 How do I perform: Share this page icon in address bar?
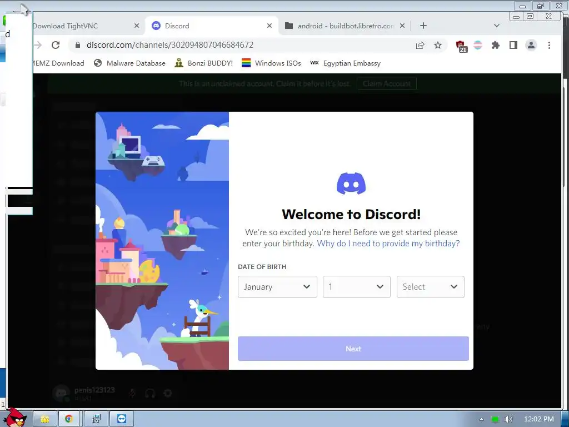pos(420,45)
